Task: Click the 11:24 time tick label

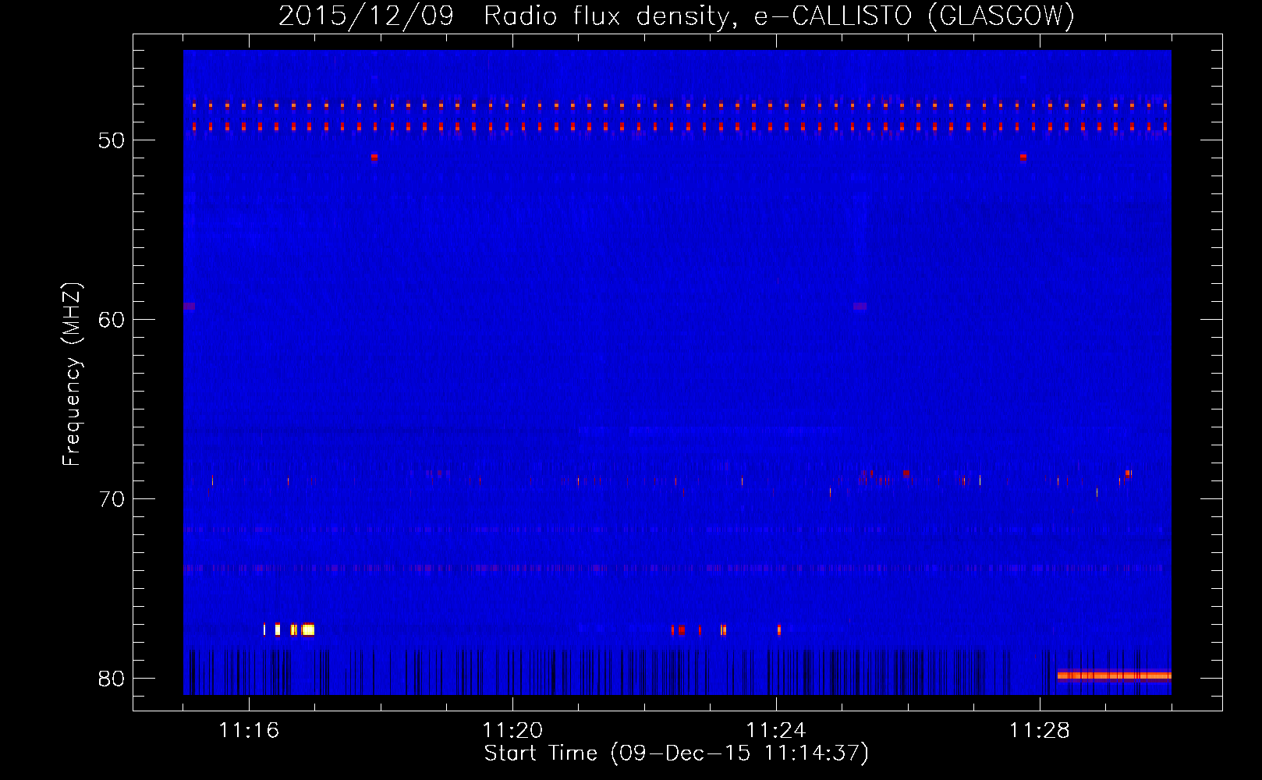Action: click(x=776, y=730)
